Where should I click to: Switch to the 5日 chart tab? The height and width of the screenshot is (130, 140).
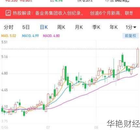point(26,27)
